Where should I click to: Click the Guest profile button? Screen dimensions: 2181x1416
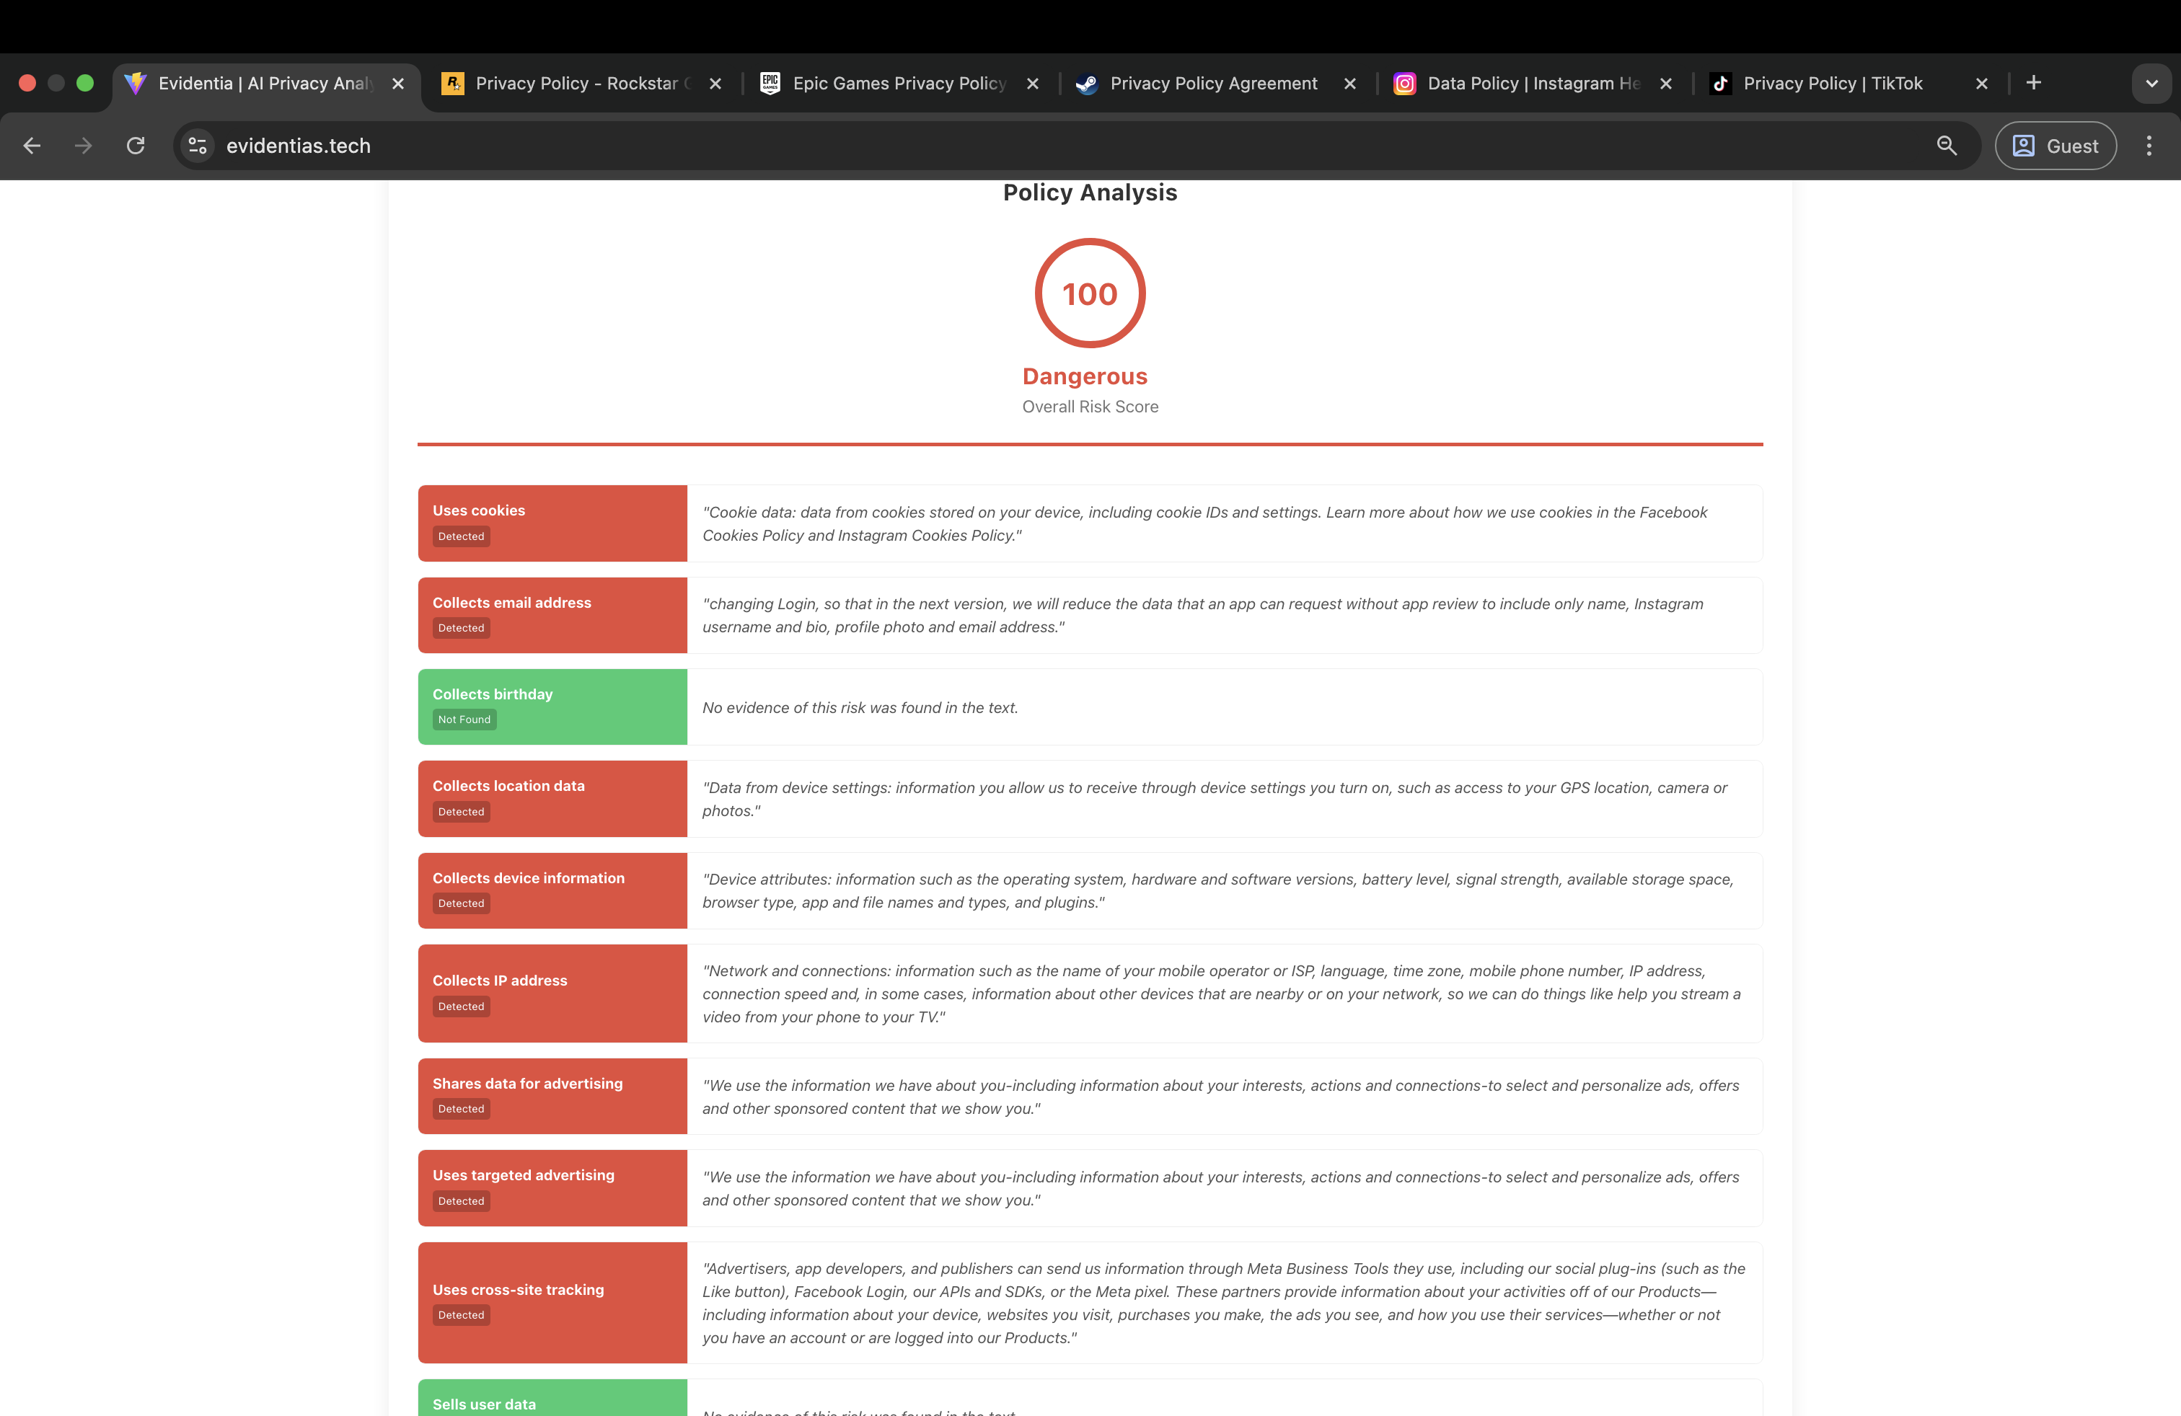(x=2056, y=146)
